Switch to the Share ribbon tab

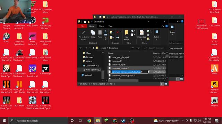tap(101, 26)
